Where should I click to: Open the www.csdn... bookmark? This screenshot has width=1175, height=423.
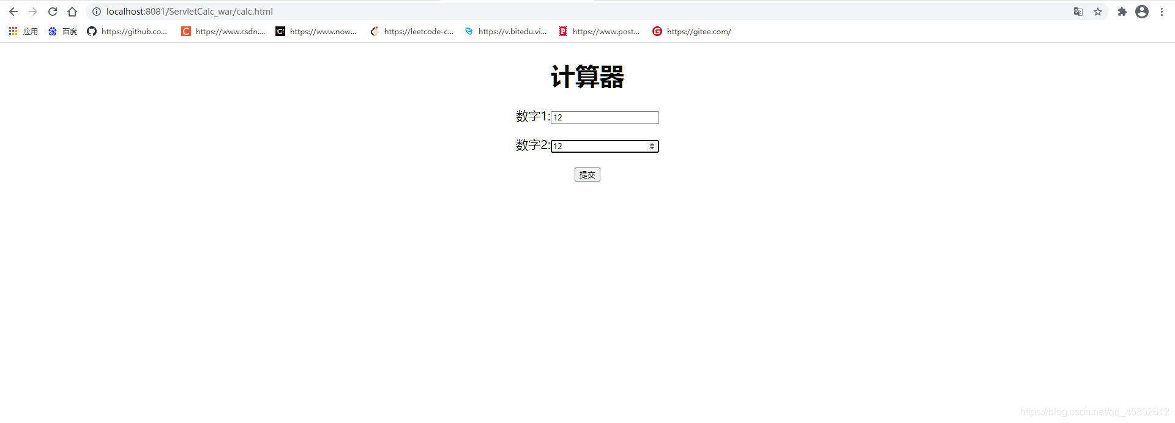pos(223,31)
